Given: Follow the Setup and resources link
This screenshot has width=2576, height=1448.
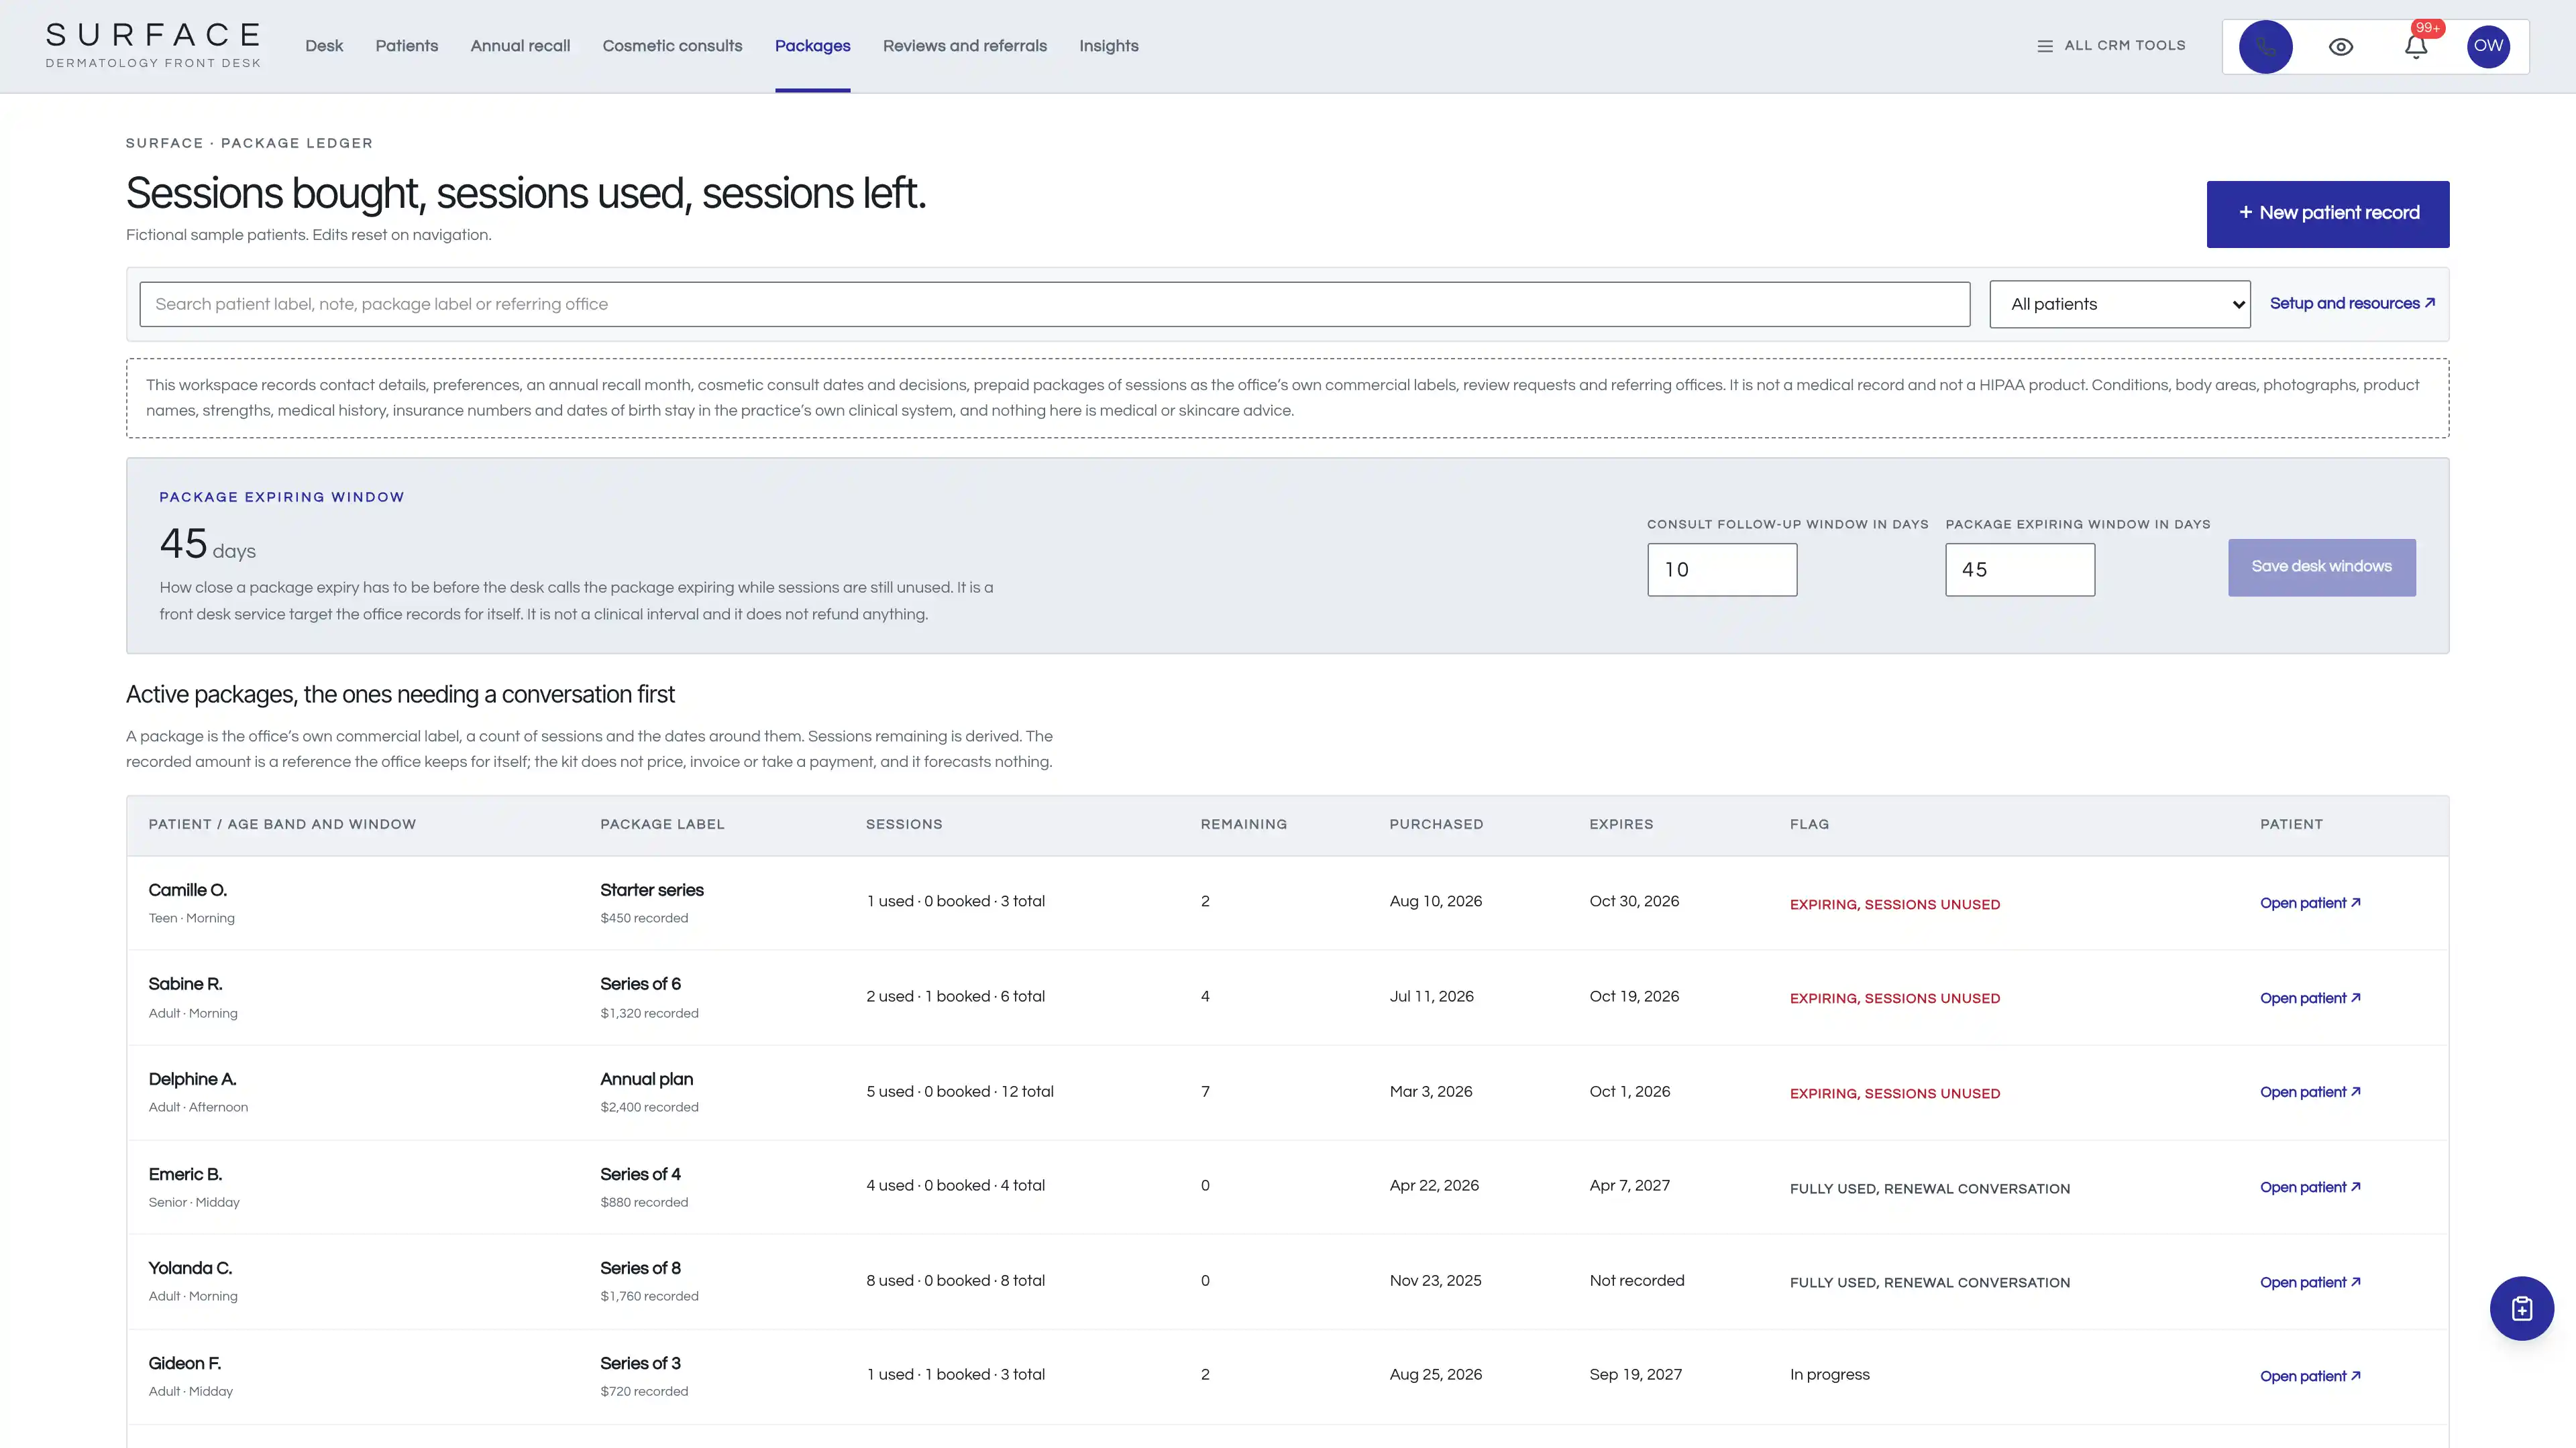Looking at the screenshot, I should tap(2352, 303).
